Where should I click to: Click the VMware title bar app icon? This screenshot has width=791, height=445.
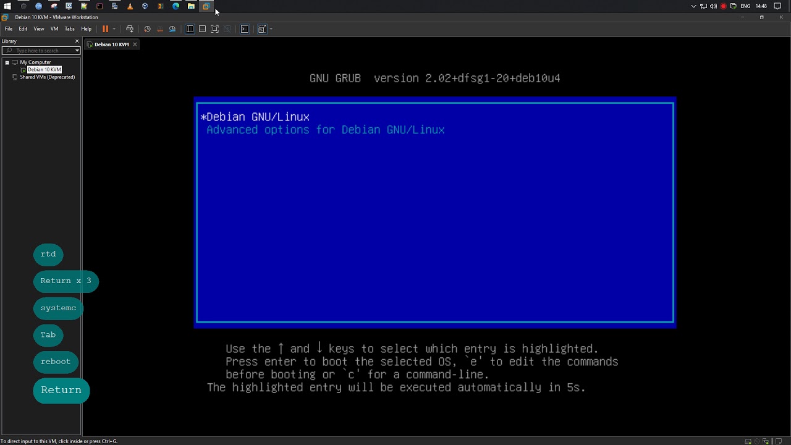point(5,17)
